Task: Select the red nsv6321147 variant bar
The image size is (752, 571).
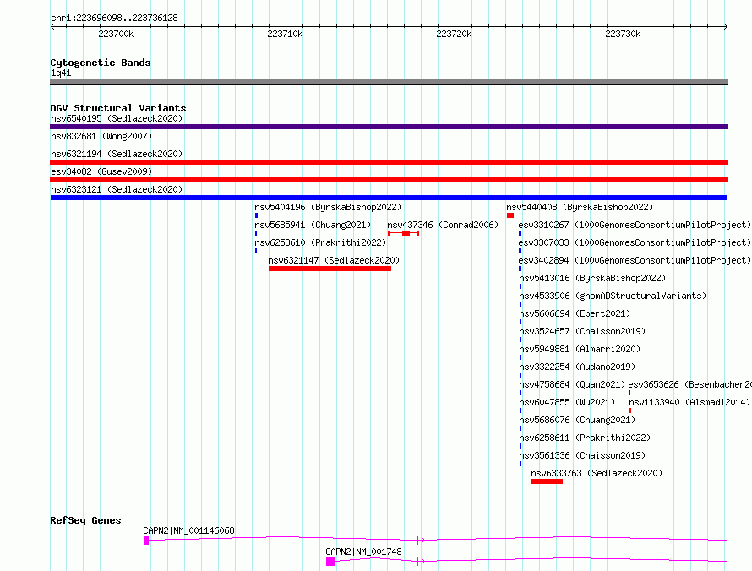Action: pyautogui.click(x=330, y=269)
